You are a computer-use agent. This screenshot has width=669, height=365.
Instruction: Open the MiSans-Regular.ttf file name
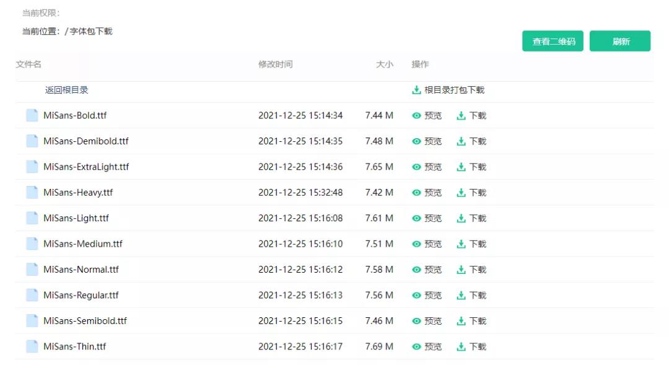pos(81,295)
